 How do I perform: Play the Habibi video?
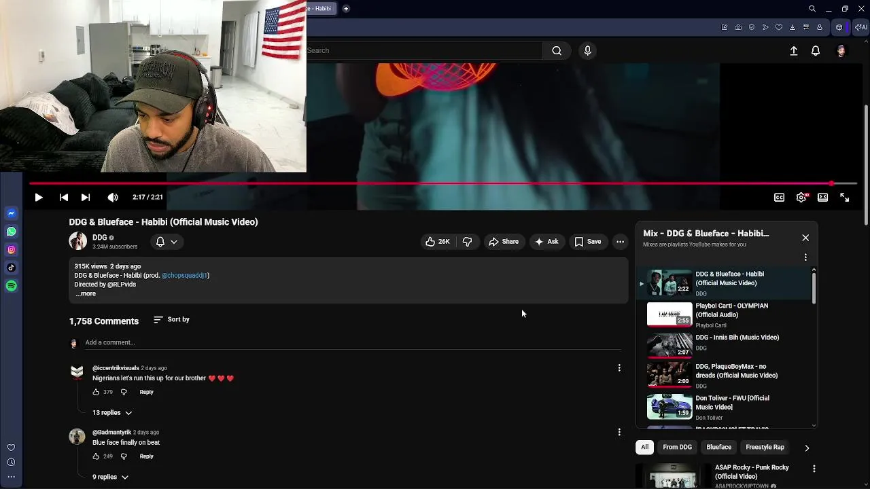point(39,198)
